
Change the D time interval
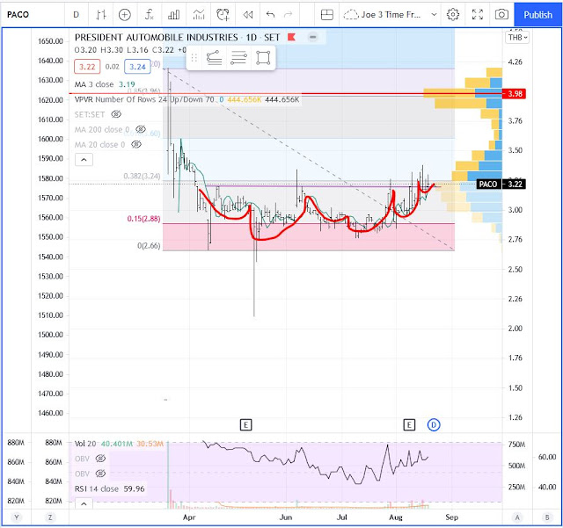[77, 15]
